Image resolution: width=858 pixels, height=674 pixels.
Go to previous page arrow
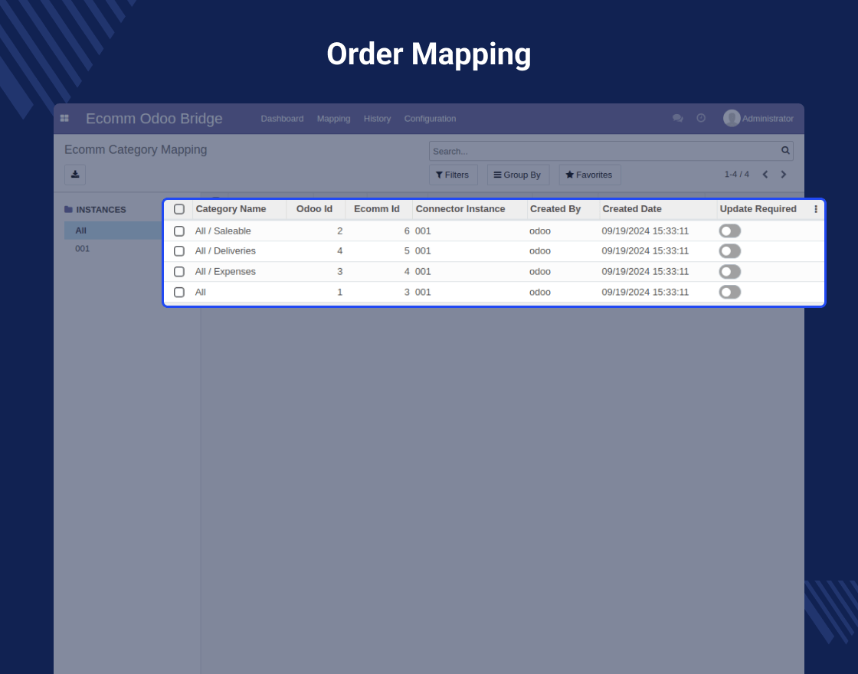pos(765,175)
